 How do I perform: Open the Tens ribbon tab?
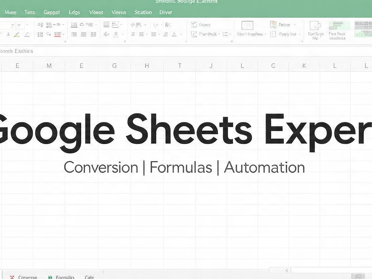(x=29, y=12)
